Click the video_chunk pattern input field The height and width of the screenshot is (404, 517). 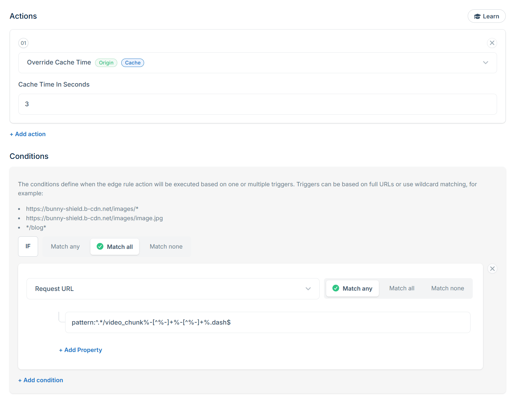(268, 322)
